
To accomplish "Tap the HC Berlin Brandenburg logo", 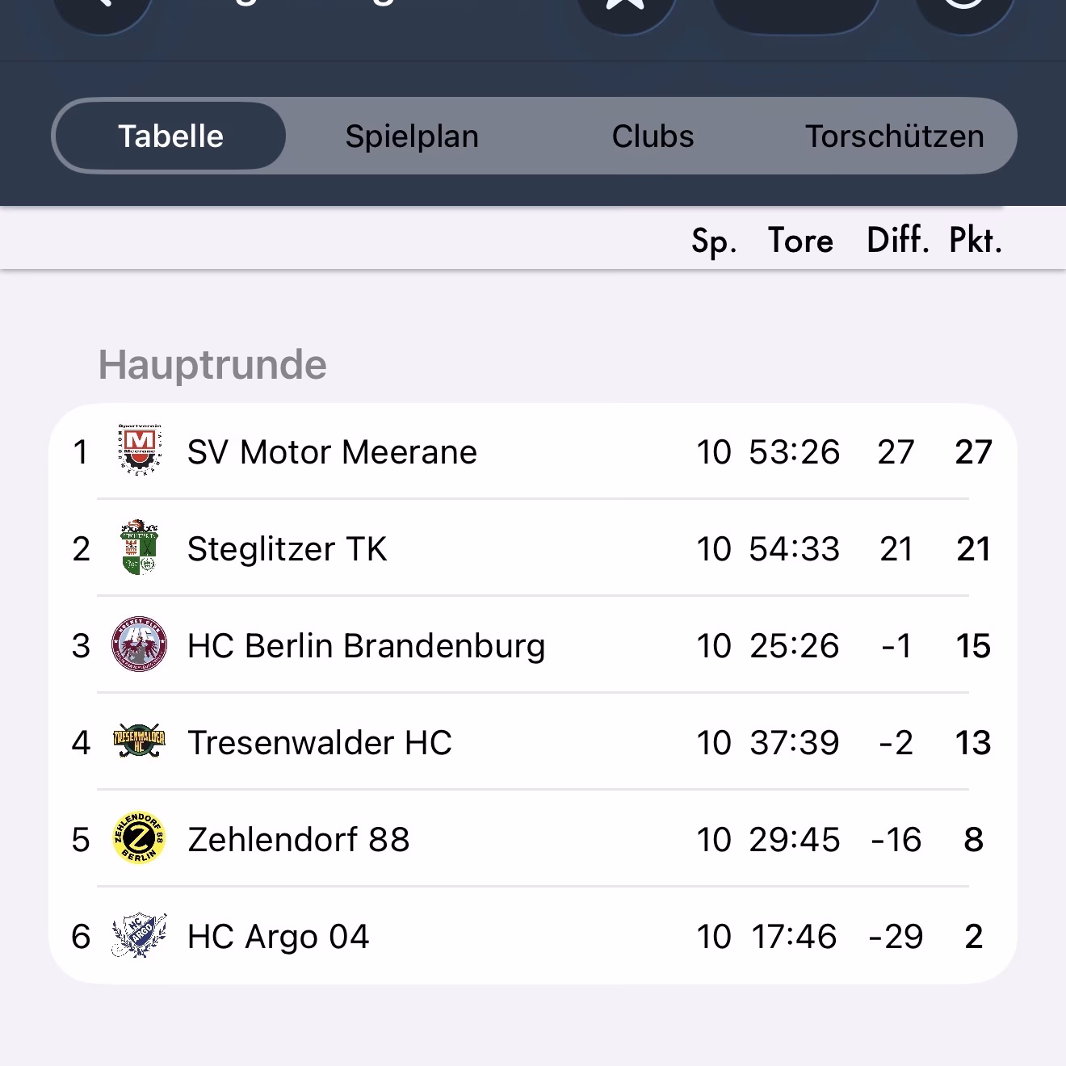I will coord(140,645).
